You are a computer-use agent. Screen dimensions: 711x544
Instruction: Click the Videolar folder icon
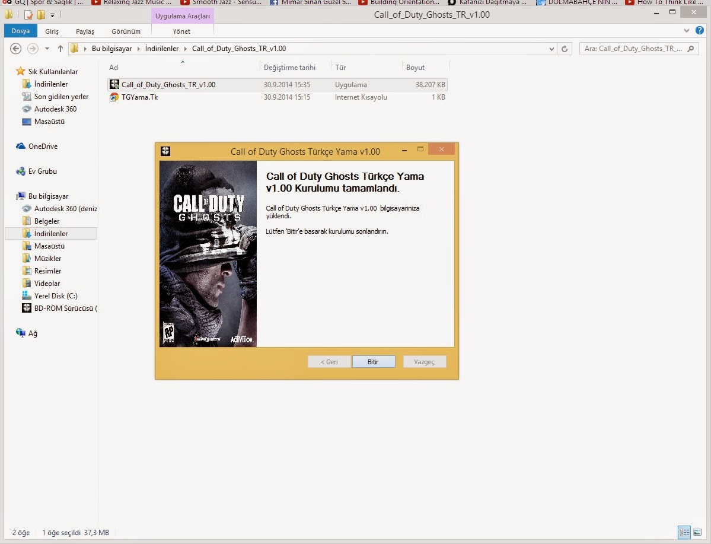coord(27,283)
